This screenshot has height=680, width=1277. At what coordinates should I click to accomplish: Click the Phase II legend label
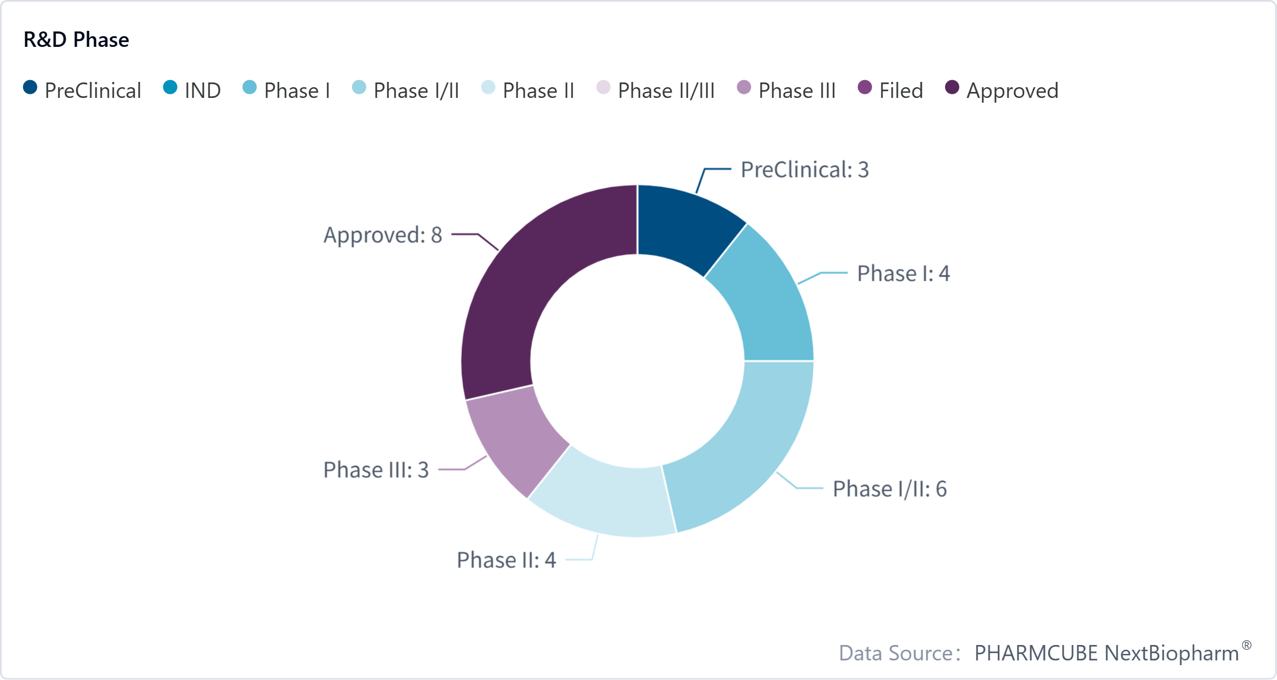click(538, 91)
